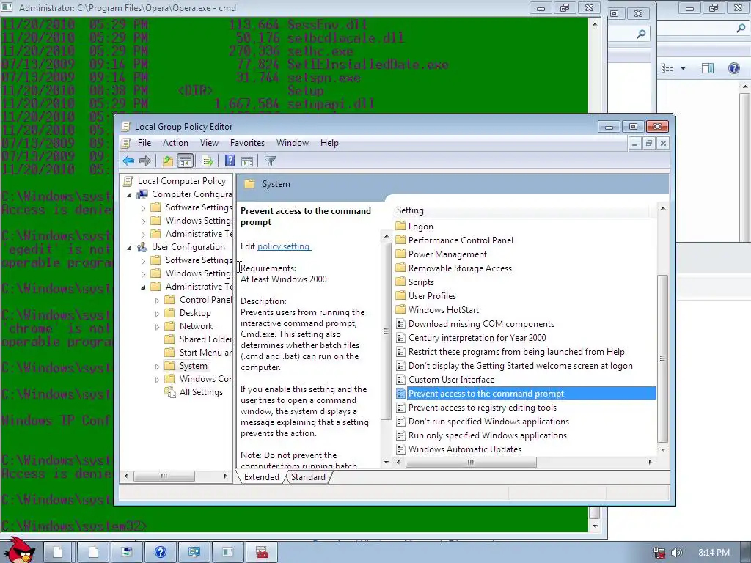Switch to the Standard tab

(x=308, y=476)
